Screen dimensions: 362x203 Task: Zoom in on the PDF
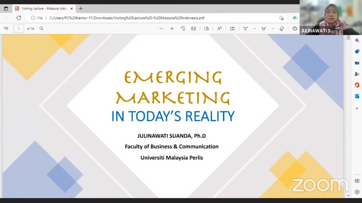172,29
